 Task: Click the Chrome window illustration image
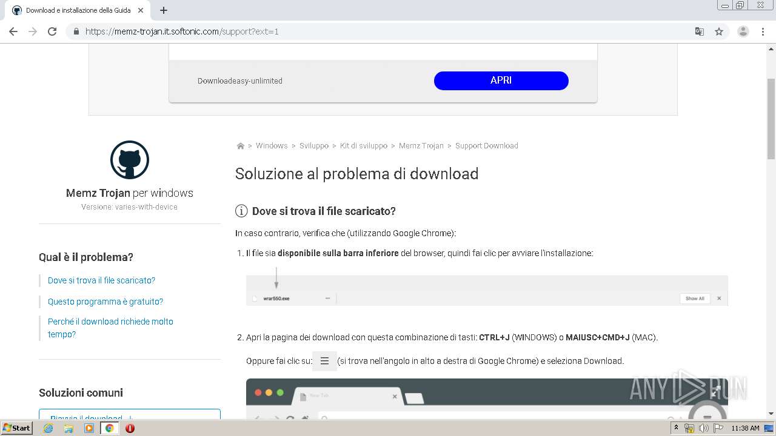tap(487, 399)
